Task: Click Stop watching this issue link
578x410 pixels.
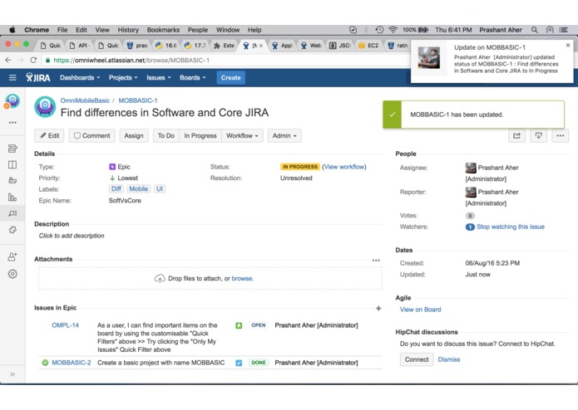Action: pos(510,227)
